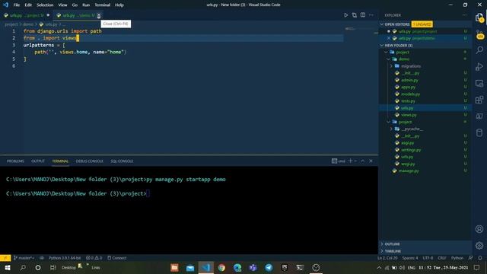Open the Selection menu
487x274 pixels.
click(45, 5)
